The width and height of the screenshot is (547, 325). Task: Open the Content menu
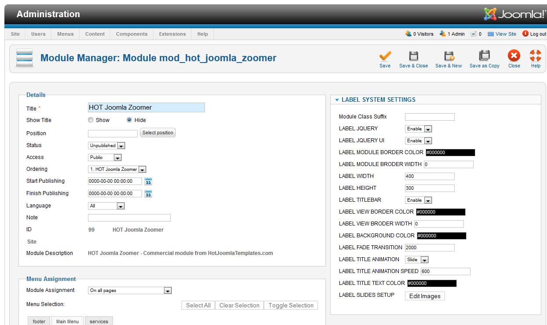(x=95, y=34)
